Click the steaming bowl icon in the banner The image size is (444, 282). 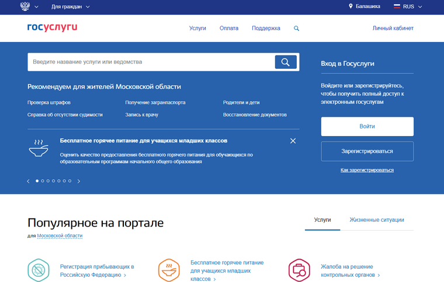click(x=39, y=148)
